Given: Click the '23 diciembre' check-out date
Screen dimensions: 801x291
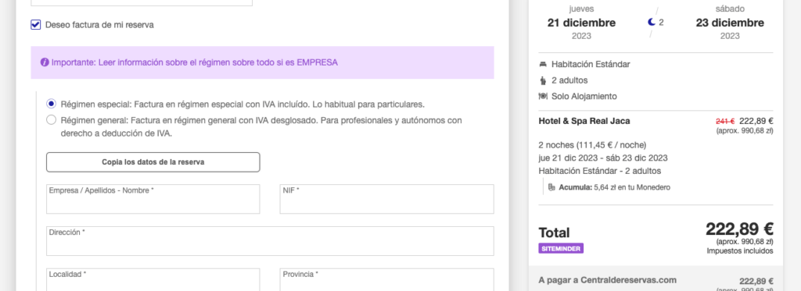Looking at the screenshot, I should 730,23.
